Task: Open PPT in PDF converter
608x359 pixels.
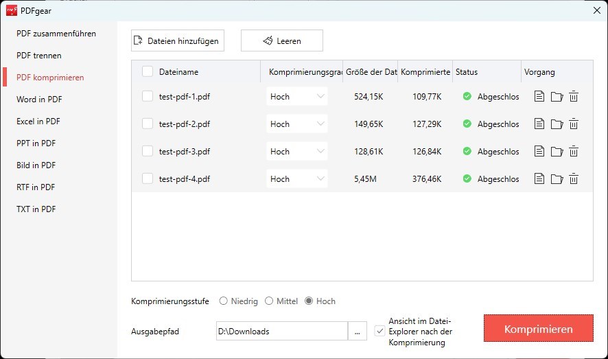Action: click(36, 143)
